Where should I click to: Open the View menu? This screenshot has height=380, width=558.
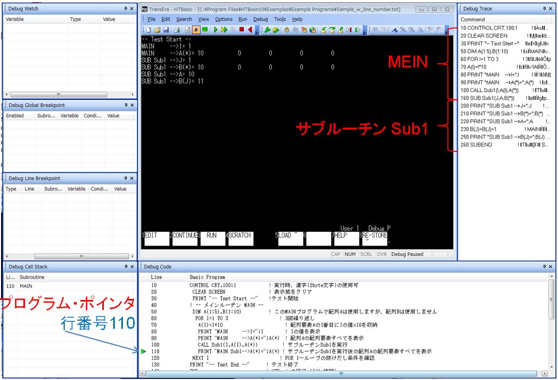pyautogui.click(x=203, y=19)
